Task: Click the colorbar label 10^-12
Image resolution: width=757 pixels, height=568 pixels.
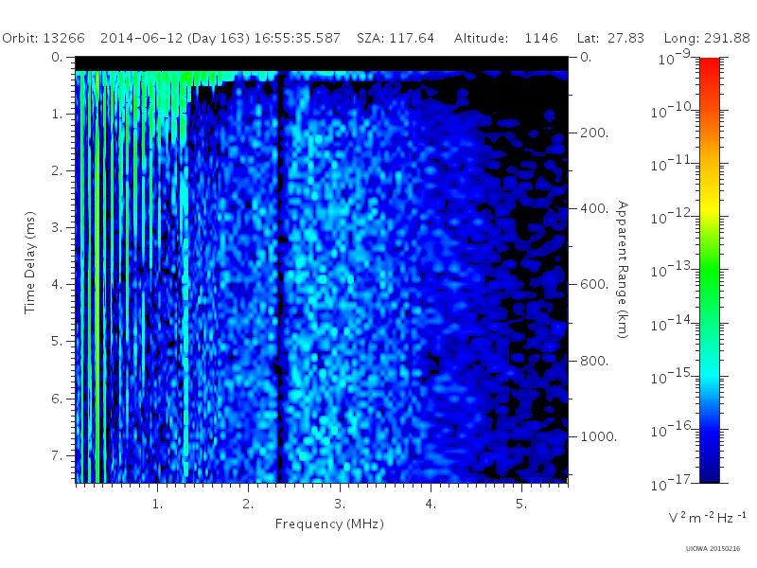Action: pyautogui.click(x=673, y=218)
